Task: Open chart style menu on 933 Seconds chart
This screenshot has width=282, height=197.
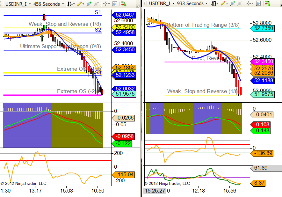Action: pyautogui.click(x=215, y=4)
